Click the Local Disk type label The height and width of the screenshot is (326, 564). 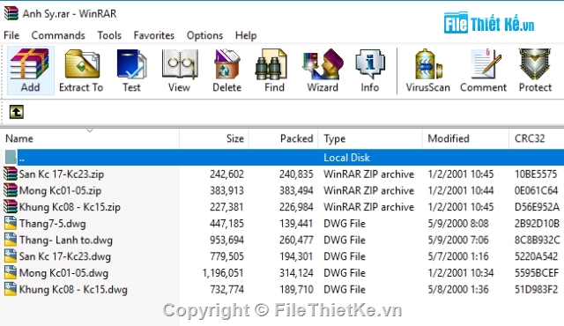coord(346,158)
